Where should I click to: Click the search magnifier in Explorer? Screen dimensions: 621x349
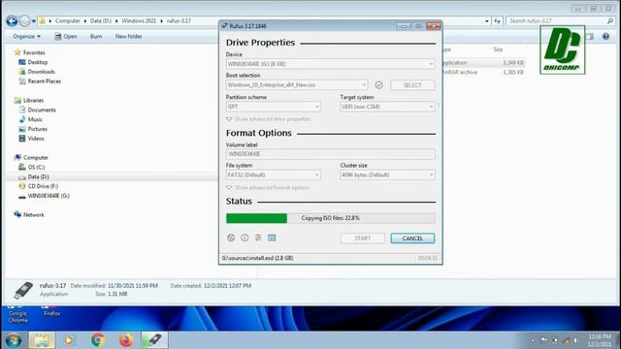pos(610,21)
